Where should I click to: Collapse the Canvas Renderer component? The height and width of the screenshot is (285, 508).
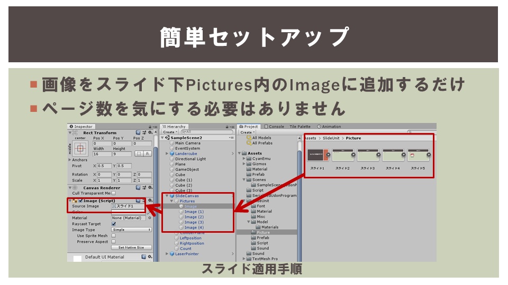pos(70,187)
